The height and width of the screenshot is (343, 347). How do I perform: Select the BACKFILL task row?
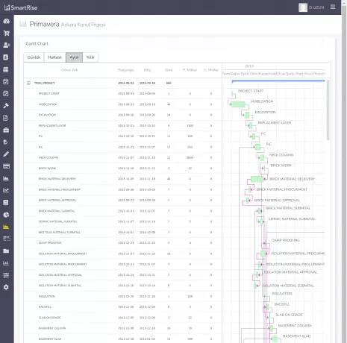click(x=123, y=307)
